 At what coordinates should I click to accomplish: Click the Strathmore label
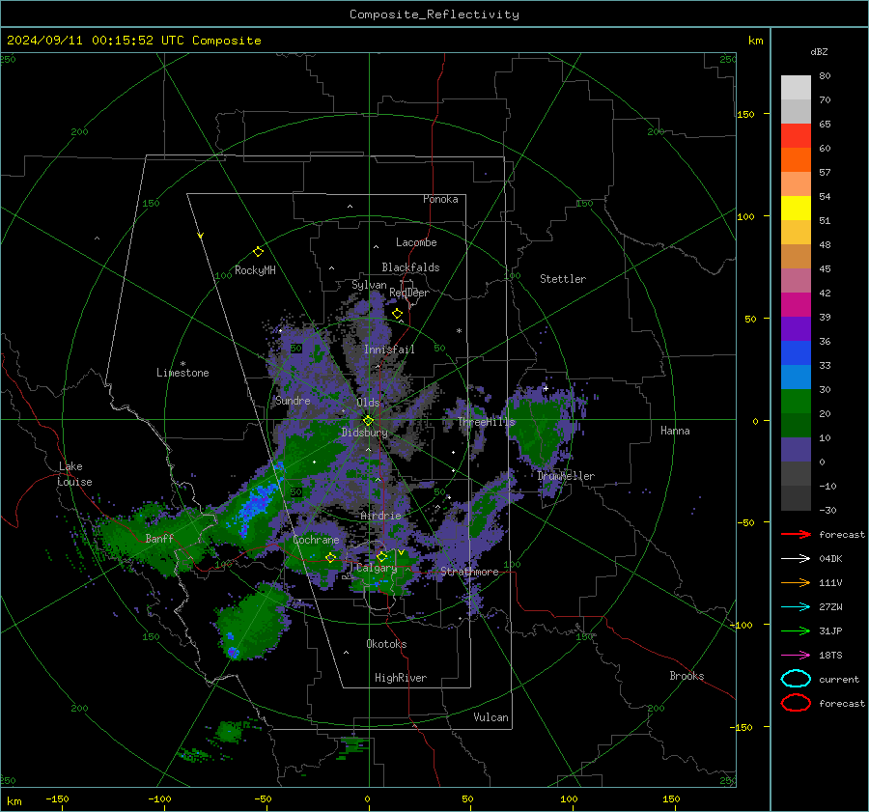469,572
